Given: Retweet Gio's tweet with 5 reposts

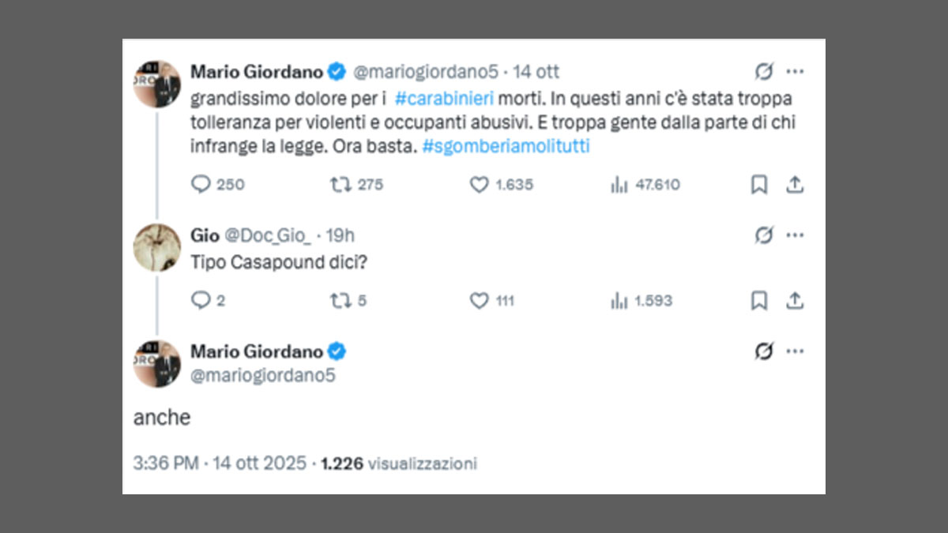Looking at the screenshot, I should [340, 301].
